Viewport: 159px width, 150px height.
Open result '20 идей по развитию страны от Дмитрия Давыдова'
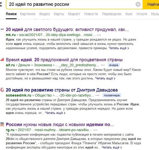tap(62, 90)
